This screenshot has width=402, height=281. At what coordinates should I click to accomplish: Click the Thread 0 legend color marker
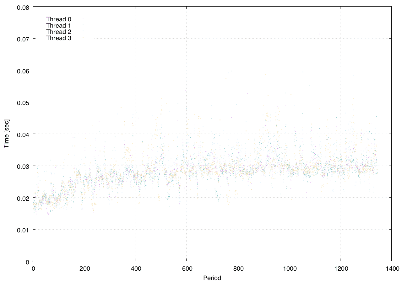tap(83, 18)
